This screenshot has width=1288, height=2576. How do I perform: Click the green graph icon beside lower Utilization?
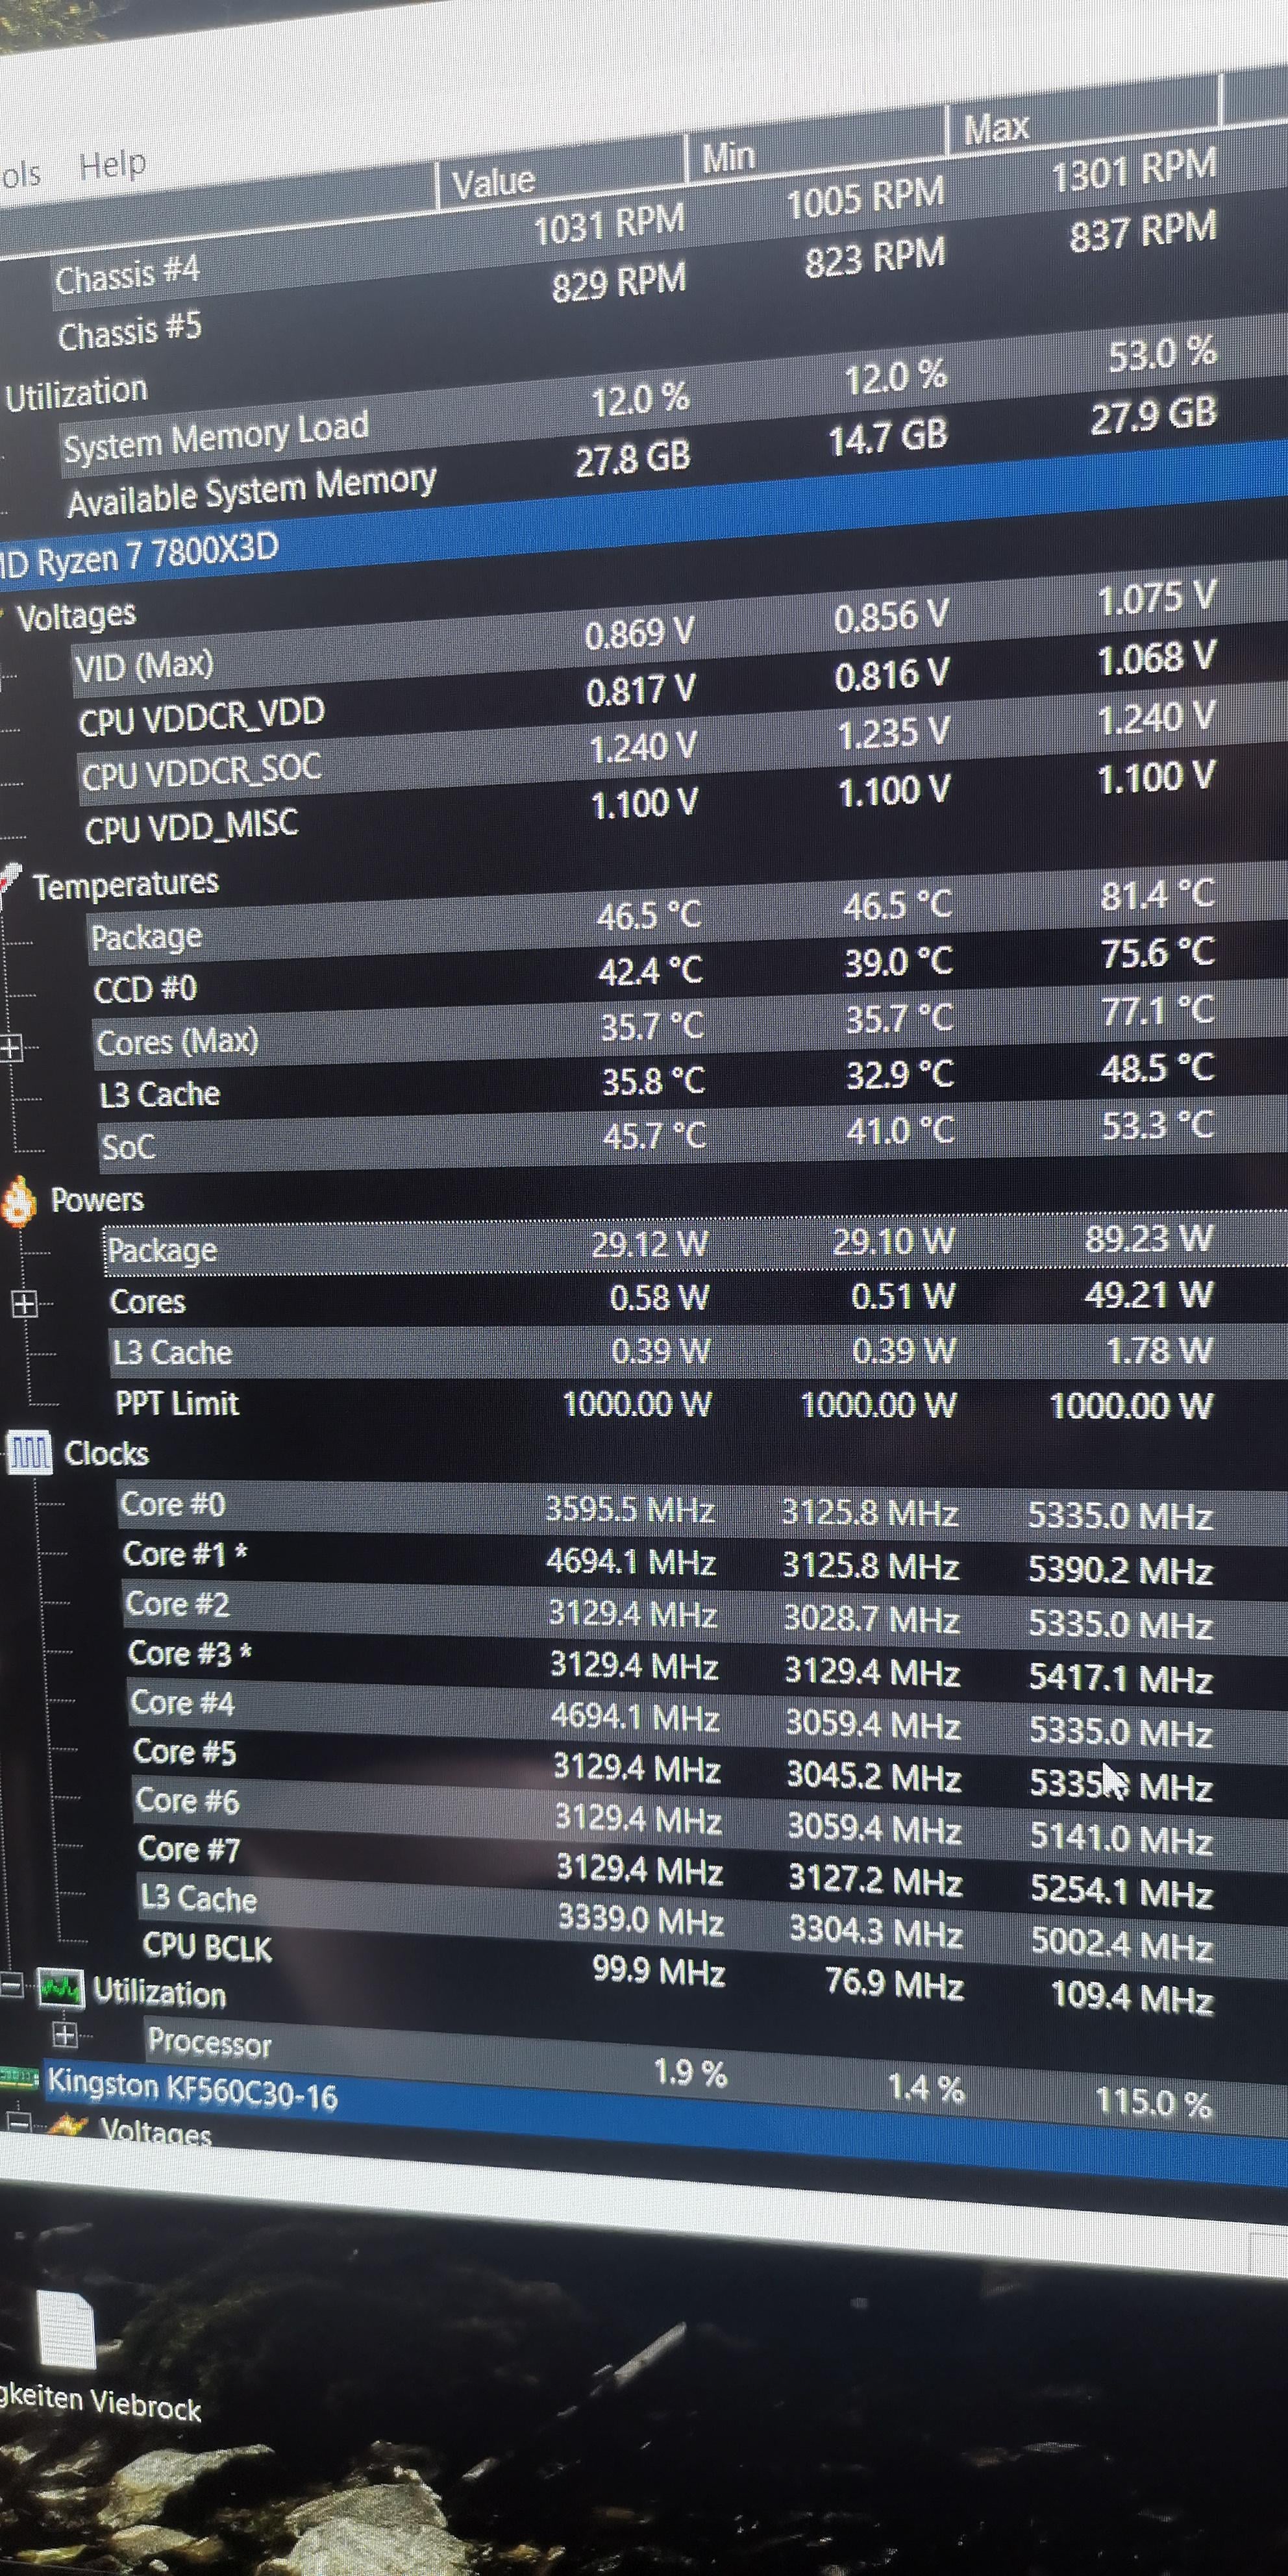tap(60, 1989)
